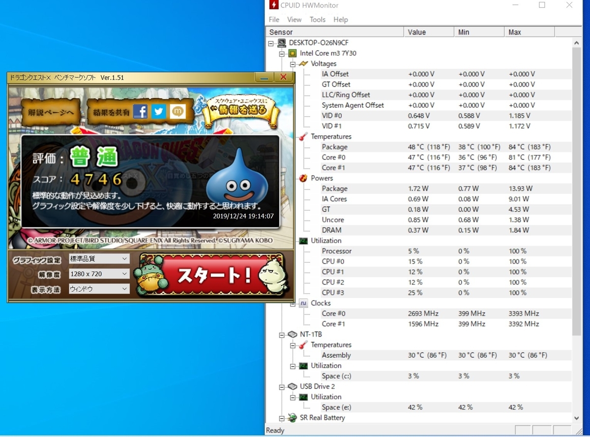
Task: Click the HWMonitor vertical scrollbar thumb
Action: (x=577, y=192)
